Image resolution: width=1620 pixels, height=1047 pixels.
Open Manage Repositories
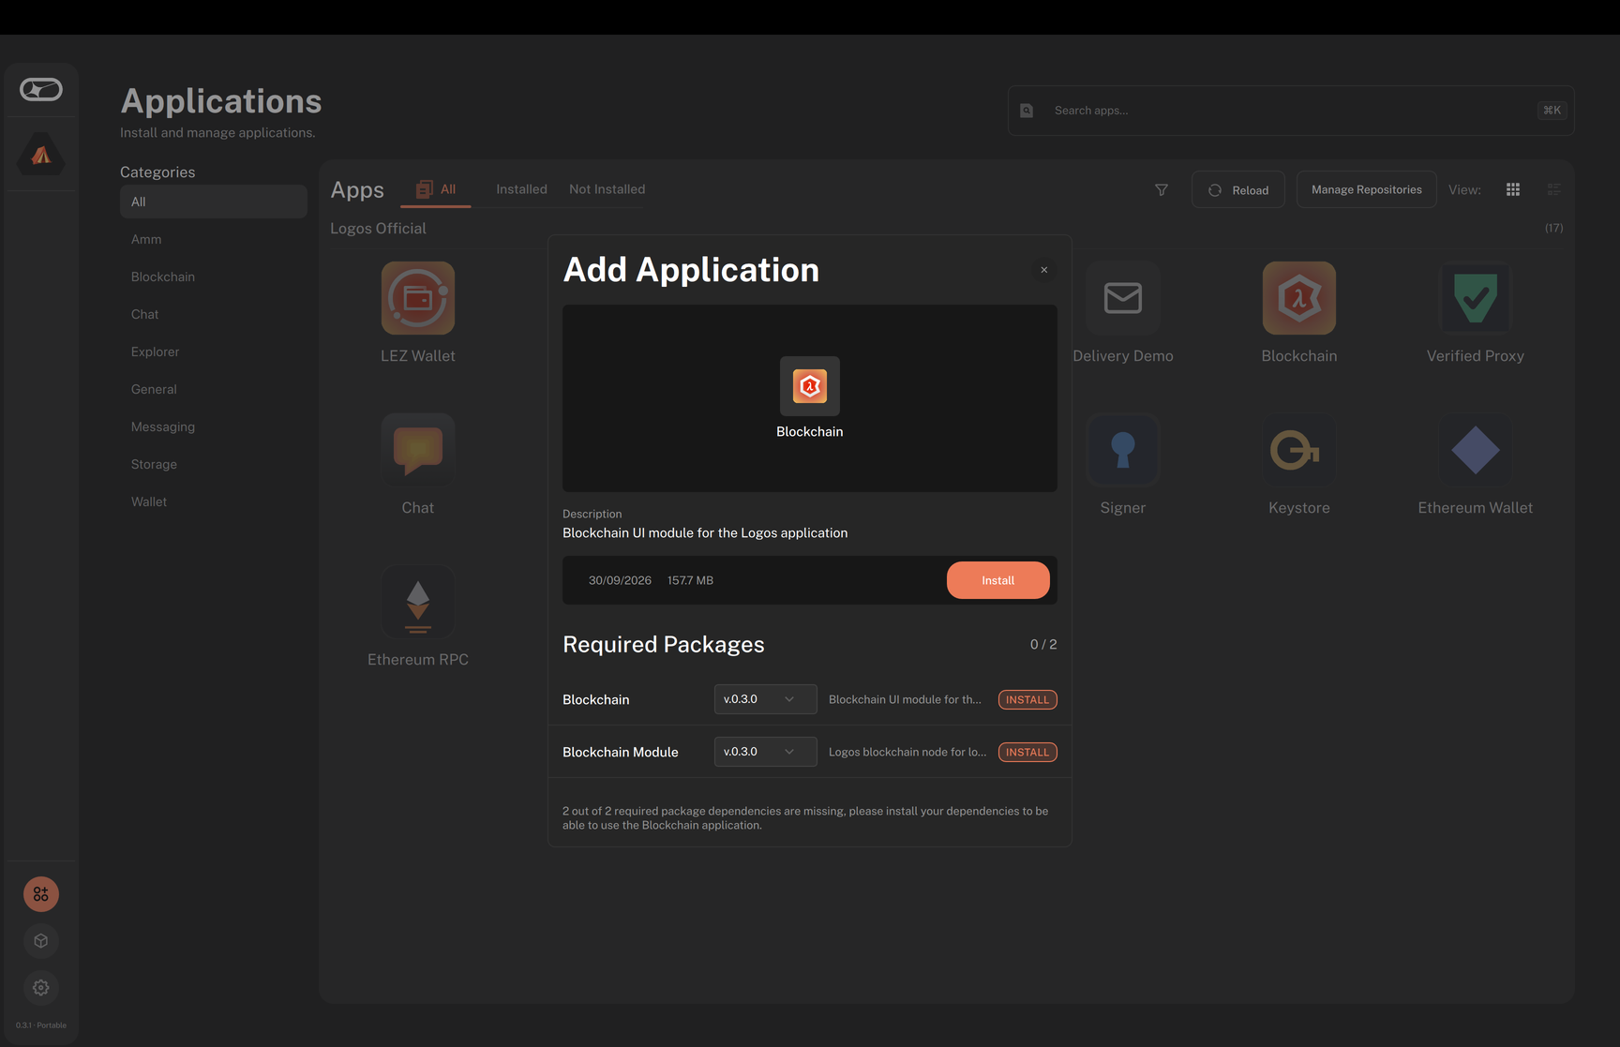click(1366, 189)
